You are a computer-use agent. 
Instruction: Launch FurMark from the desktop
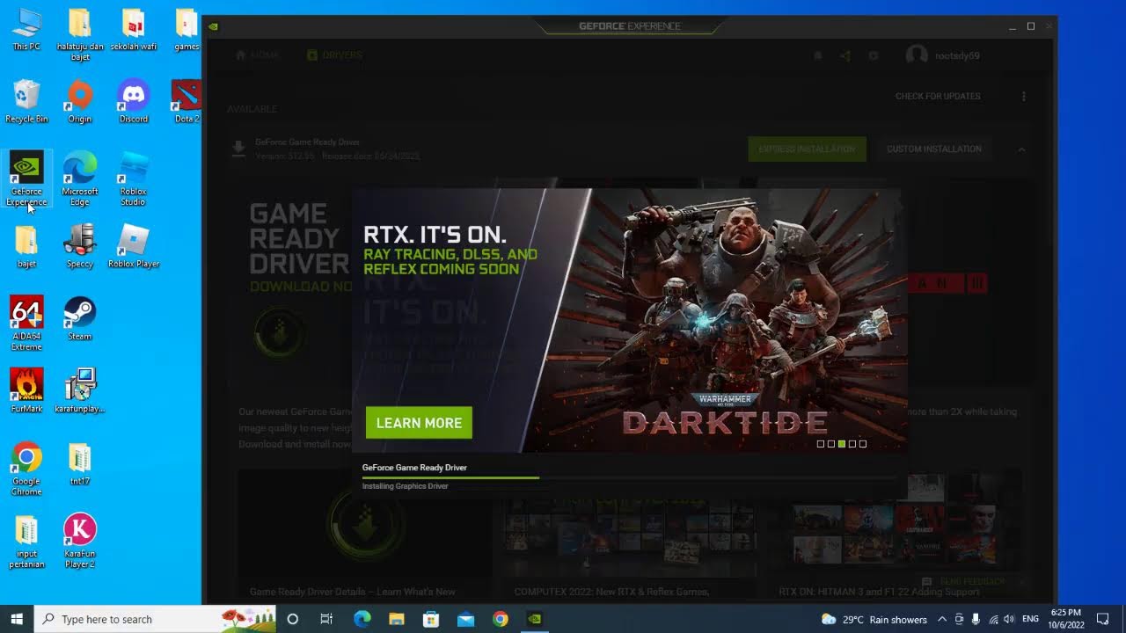point(26,390)
